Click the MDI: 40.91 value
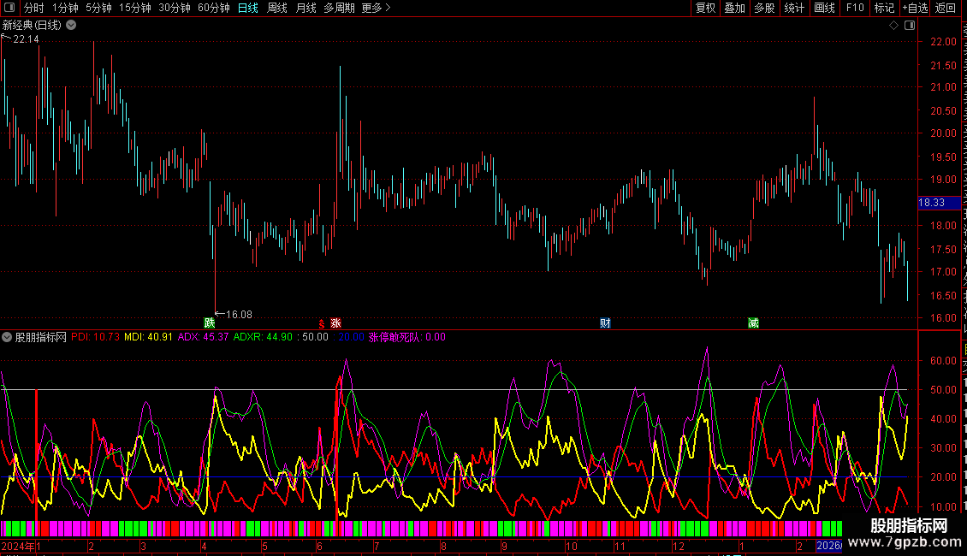 click(x=148, y=337)
